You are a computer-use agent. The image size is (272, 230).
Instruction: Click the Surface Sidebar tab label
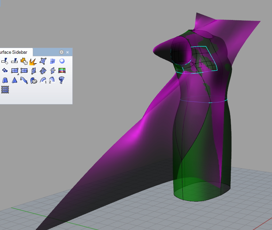point(14,52)
